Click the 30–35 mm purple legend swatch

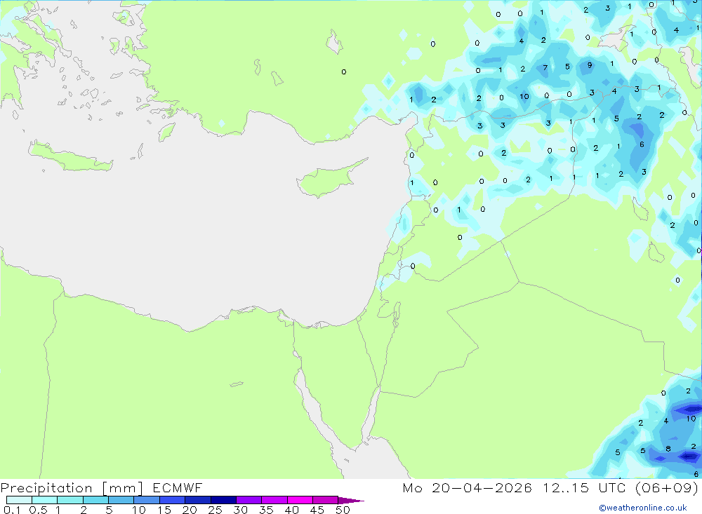pyautogui.click(x=249, y=500)
